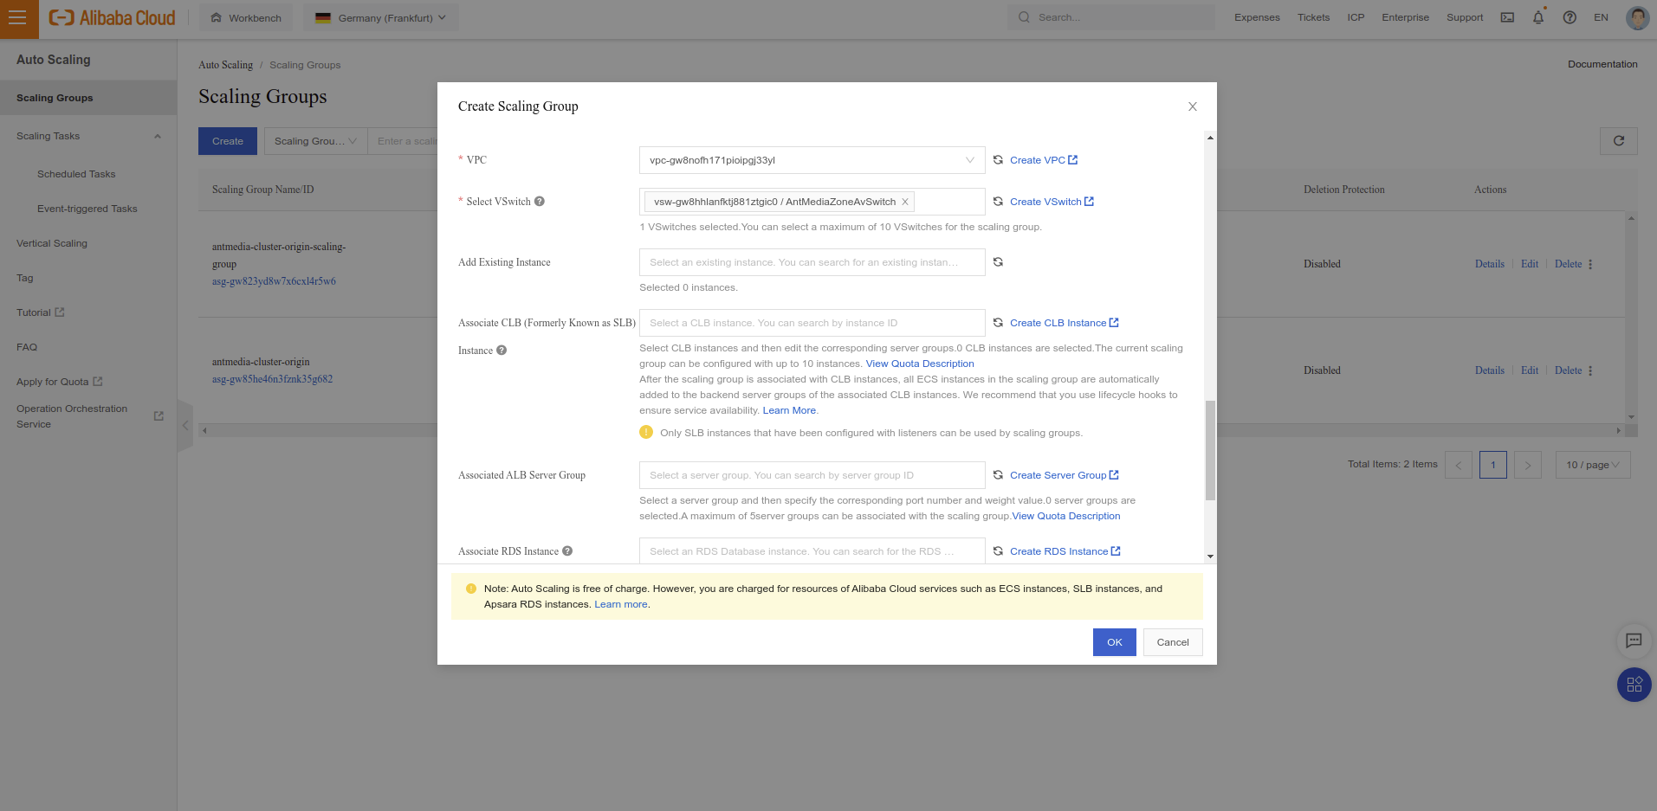Open the 10 / page size dropdown
The width and height of the screenshot is (1657, 811).
tap(1593, 465)
